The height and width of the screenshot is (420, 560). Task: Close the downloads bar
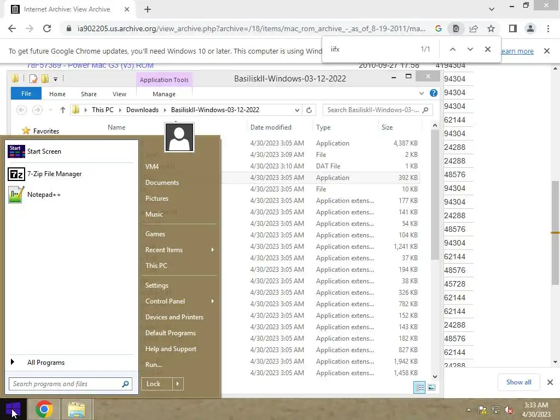pos(550,382)
